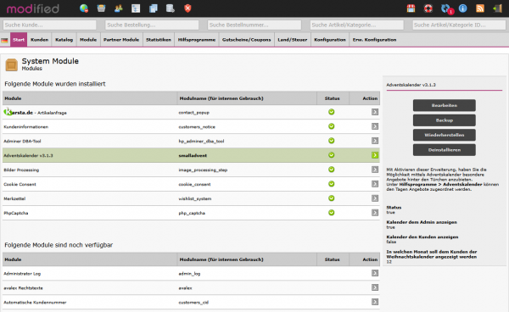The height and width of the screenshot is (312, 509).
Task: Open the database icon in top toolbar
Action: click(x=171, y=8)
